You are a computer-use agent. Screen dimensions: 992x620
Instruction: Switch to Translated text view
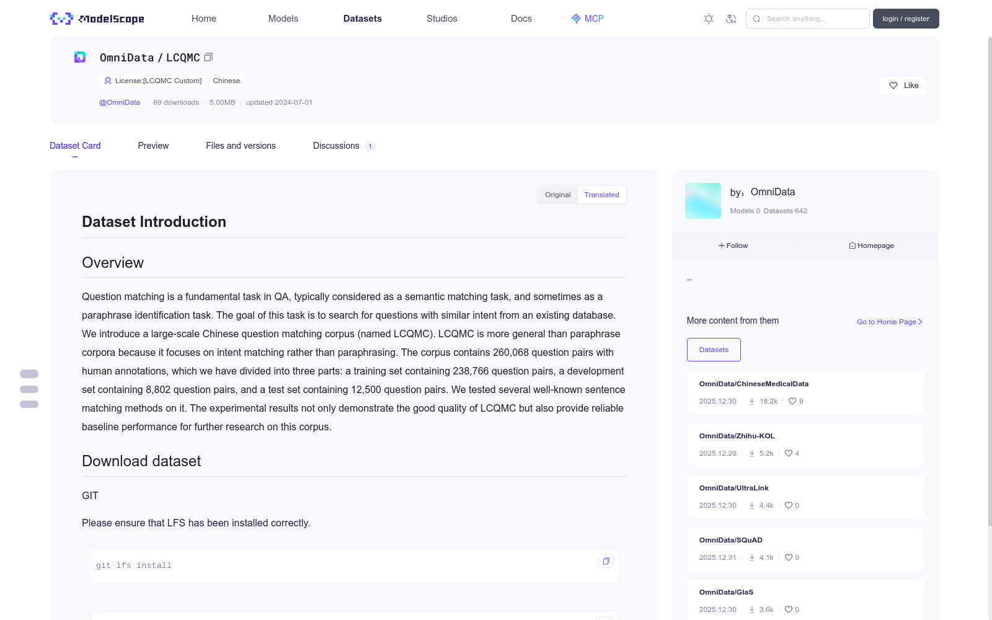[x=601, y=195]
